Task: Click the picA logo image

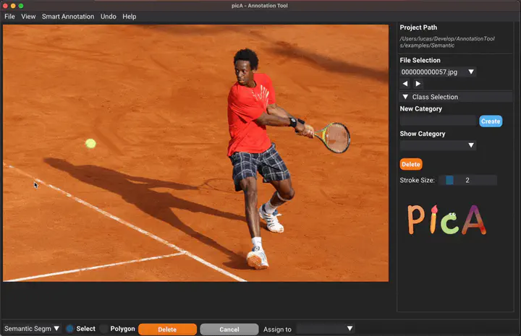Action: pos(447,220)
